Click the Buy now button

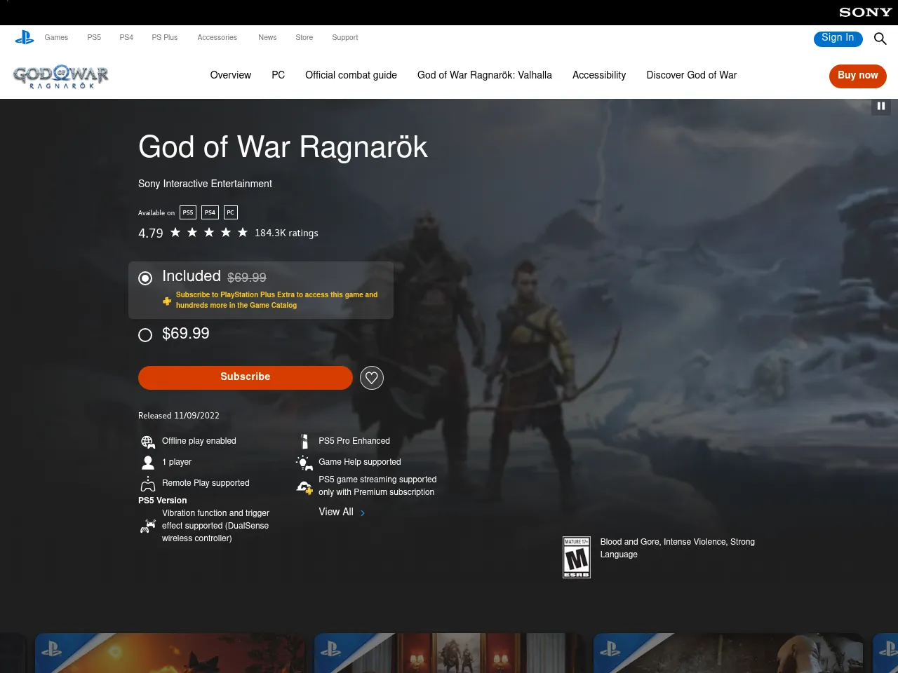(x=857, y=76)
